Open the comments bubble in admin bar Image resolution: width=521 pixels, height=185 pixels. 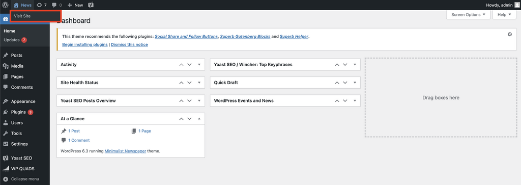(x=54, y=5)
